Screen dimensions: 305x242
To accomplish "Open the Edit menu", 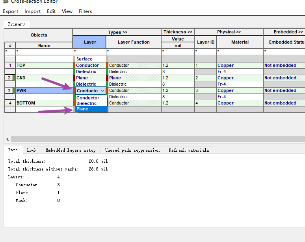I will [51, 11].
